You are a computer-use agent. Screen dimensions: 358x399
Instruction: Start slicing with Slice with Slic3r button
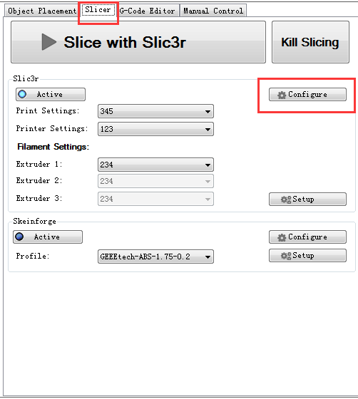[138, 42]
